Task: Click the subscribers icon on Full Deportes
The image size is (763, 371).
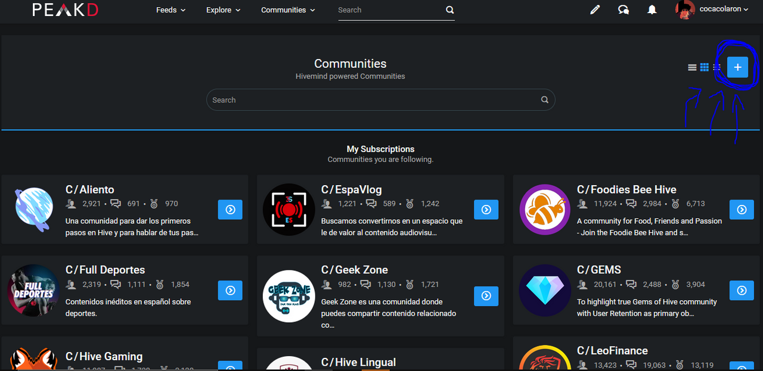Action: tap(72, 285)
